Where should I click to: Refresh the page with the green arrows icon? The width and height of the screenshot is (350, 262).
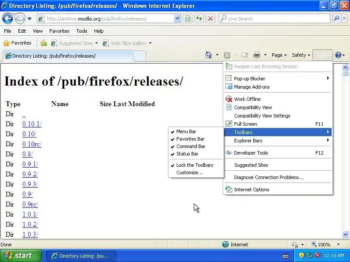point(199,18)
